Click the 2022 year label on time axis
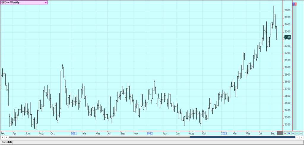The width and height of the screenshot is (304, 145). [x=150, y=133]
